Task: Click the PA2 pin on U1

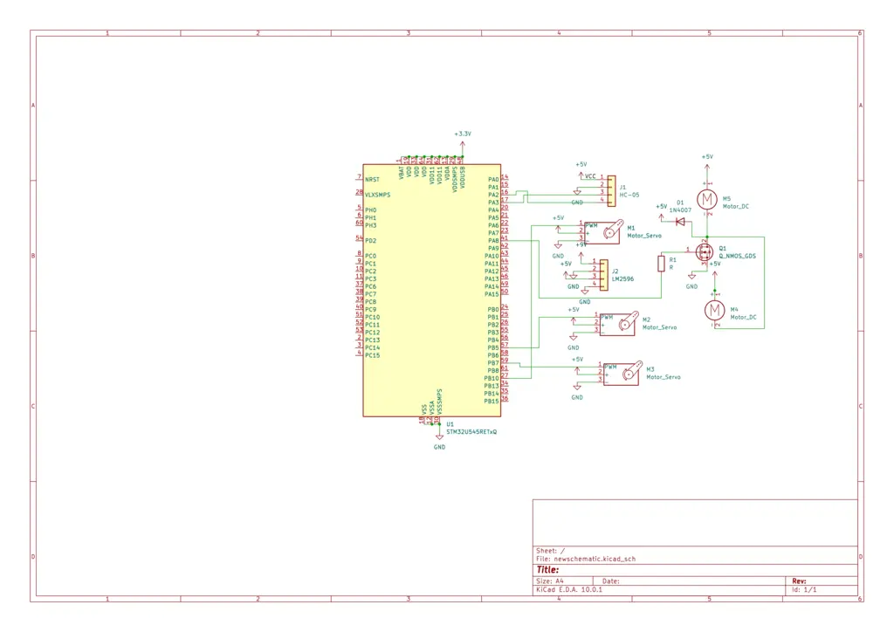Action: (x=497, y=195)
